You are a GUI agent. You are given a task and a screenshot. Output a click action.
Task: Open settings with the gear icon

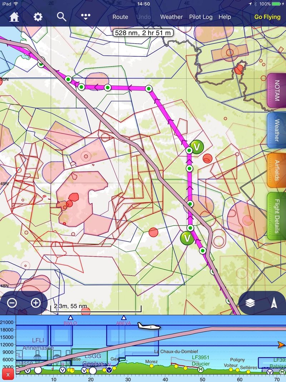coord(38,17)
